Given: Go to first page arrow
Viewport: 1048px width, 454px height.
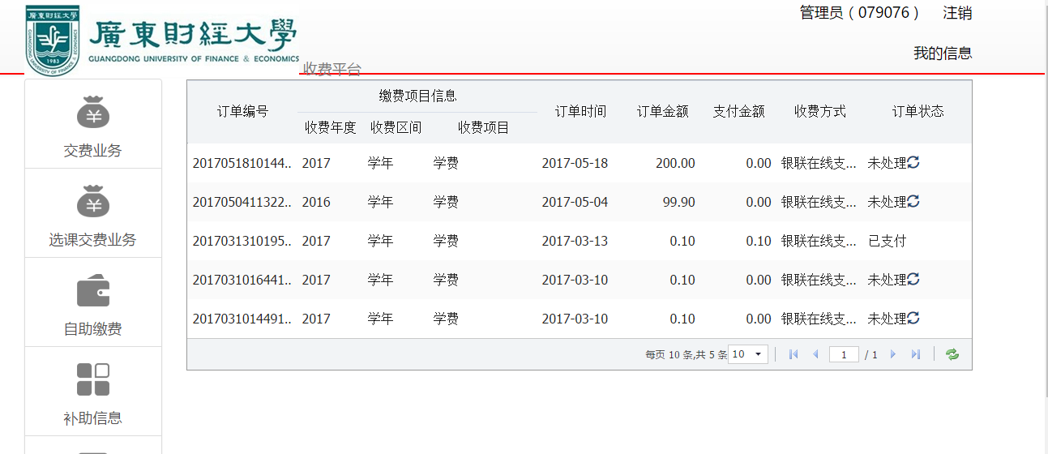Looking at the screenshot, I should [x=793, y=354].
